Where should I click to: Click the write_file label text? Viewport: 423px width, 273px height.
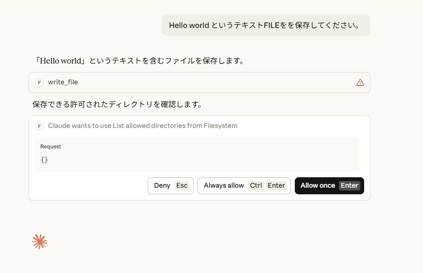pos(63,82)
